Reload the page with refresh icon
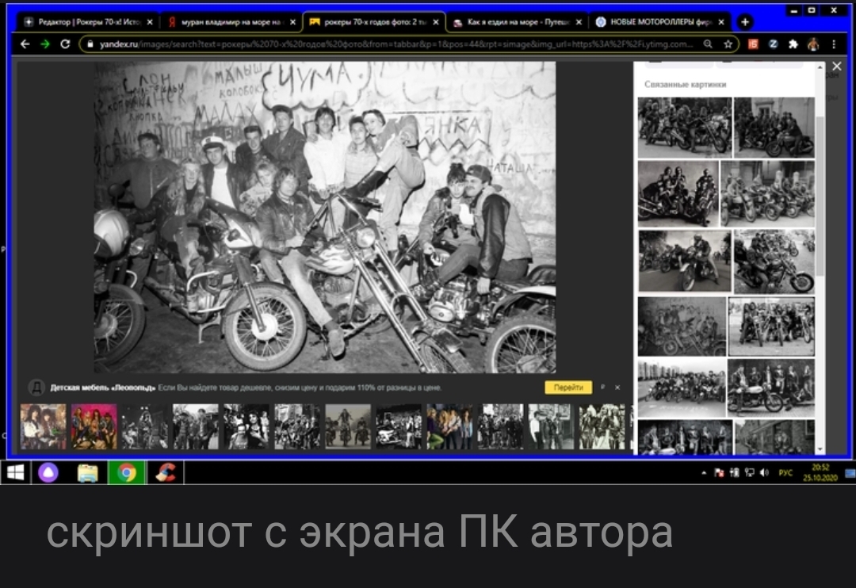This screenshot has height=588, width=856. [x=65, y=44]
